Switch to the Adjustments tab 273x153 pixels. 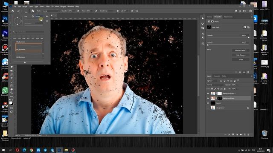pyautogui.click(x=228, y=17)
